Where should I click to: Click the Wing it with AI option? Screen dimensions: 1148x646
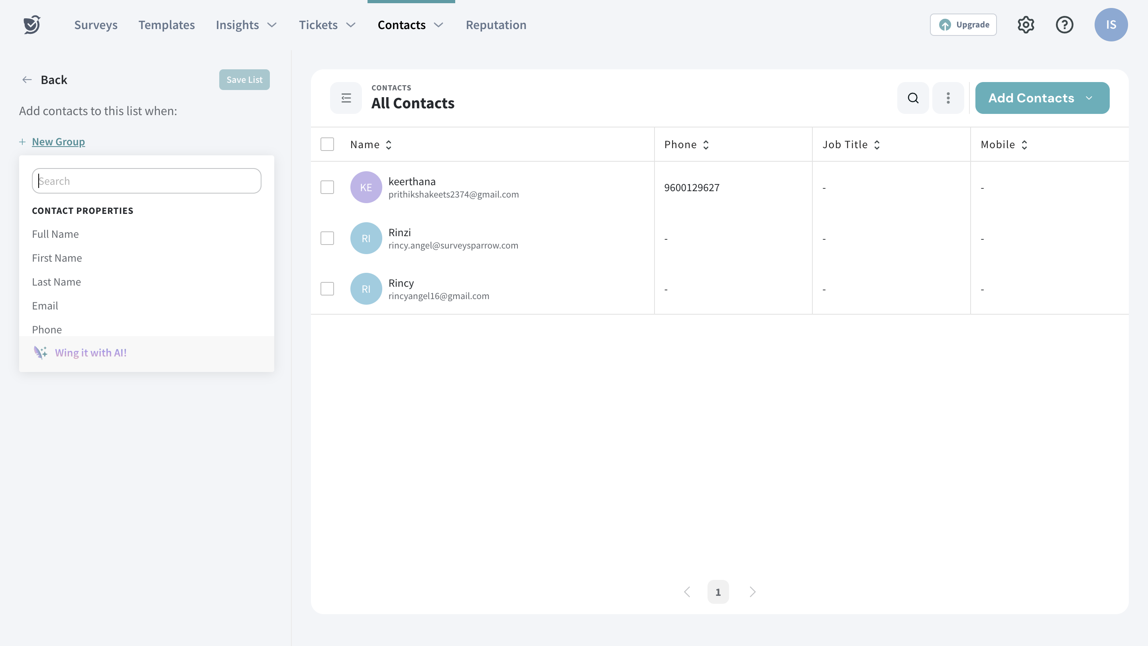(x=90, y=352)
